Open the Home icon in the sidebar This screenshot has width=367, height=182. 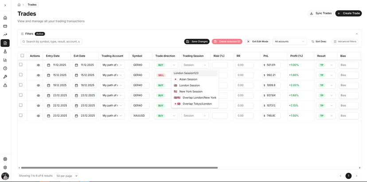[x=5, y=18]
